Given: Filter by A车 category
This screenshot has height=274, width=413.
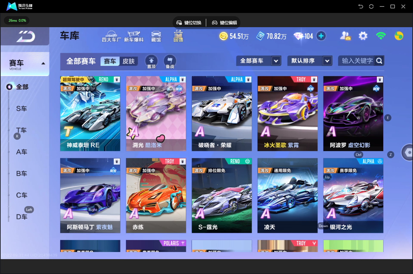Looking at the screenshot, I should (x=21, y=152).
